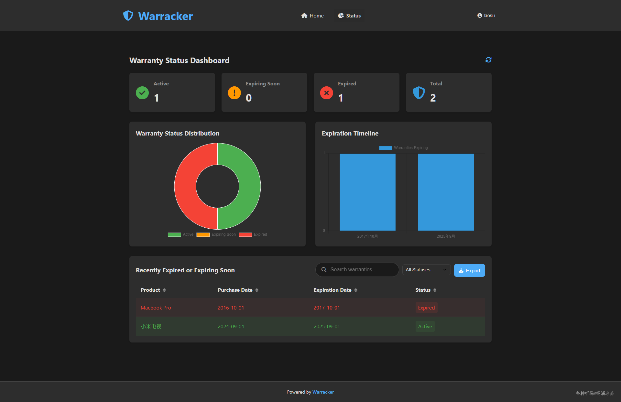This screenshot has width=621, height=402.
Task: Sort by Expiration Date column
Action: tap(335, 290)
